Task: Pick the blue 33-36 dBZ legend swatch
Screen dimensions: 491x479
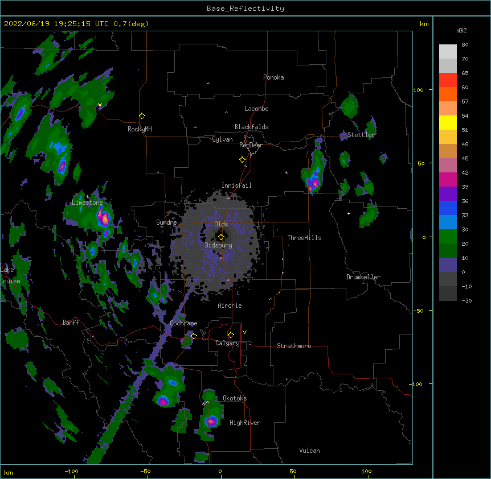Action: point(448,208)
